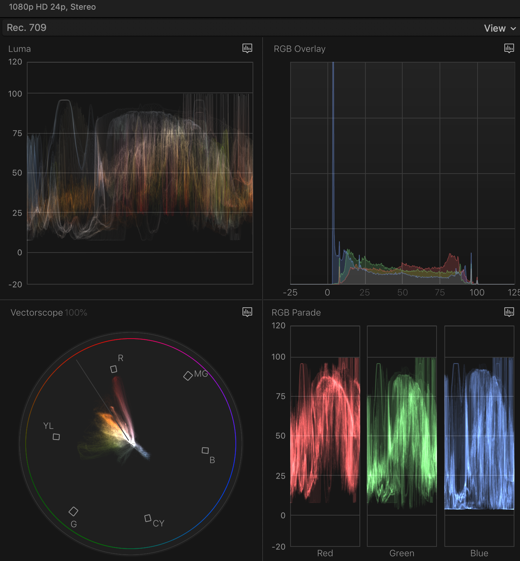
Task: Click the MG target marker in Vectorscope
Action: 188,375
